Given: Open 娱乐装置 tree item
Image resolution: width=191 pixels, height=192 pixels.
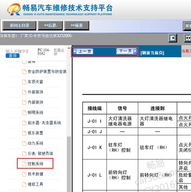Looking at the screenshot, I should pos(35,133).
